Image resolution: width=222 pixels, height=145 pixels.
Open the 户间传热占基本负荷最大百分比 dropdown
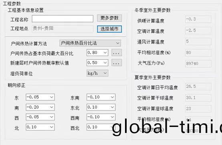pos(97,53)
